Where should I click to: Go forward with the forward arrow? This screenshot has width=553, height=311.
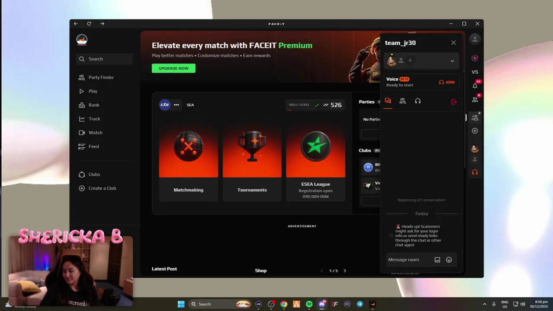coord(102,24)
